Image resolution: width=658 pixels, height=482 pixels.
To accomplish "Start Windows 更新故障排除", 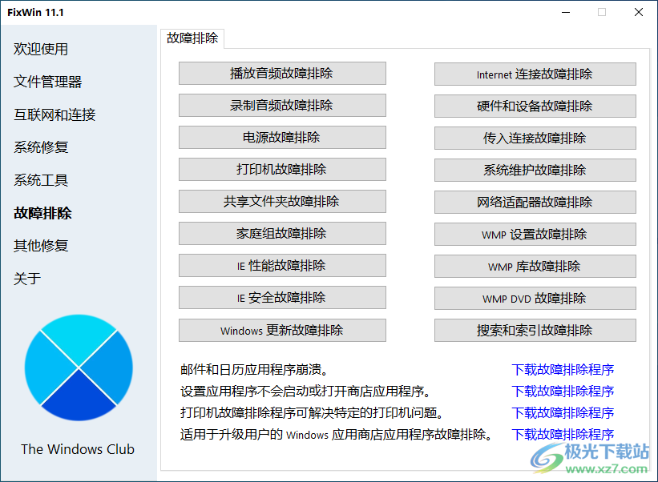I will pyautogui.click(x=281, y=330).
